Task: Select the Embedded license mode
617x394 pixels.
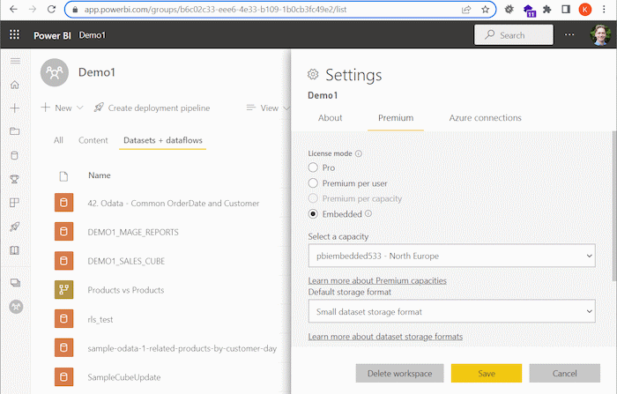Action: tap(313, 213)
